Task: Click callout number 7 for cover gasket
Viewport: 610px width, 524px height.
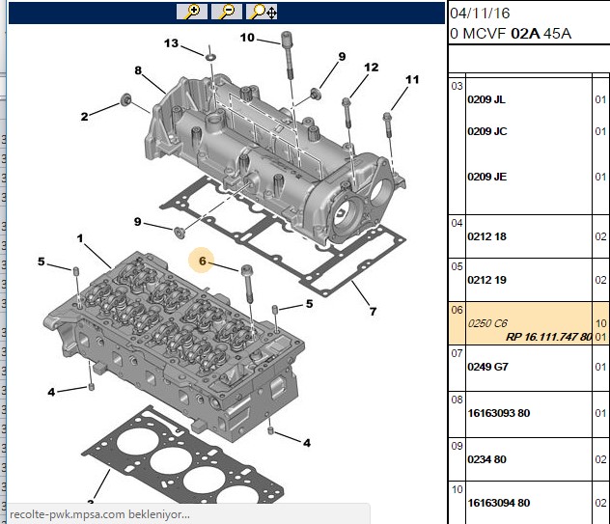Action: pos(374,311)
